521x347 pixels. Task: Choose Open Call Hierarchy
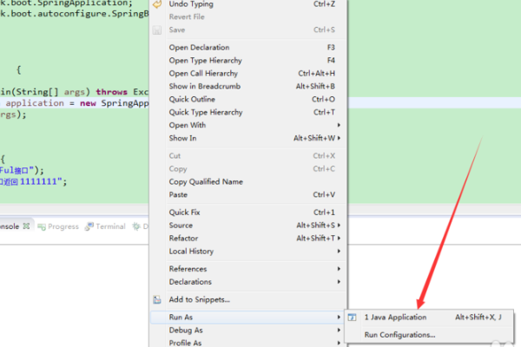tap(248, 74)
